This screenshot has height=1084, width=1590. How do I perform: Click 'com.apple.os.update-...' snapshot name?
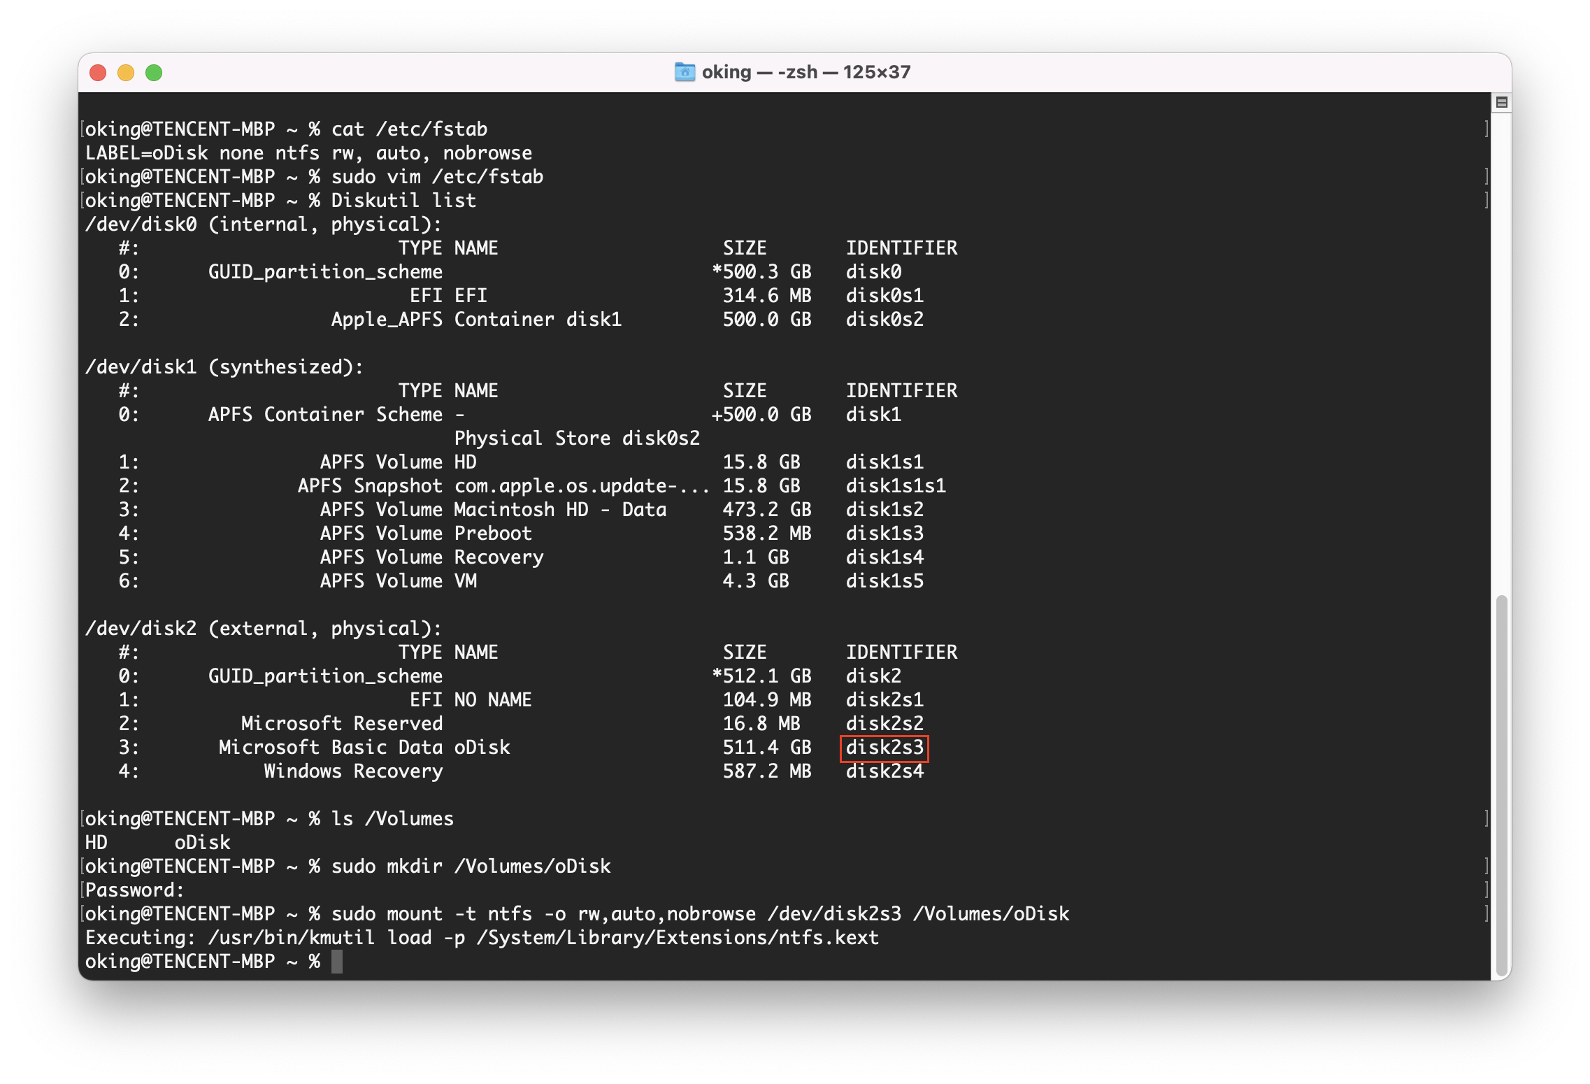(x=582, y=486)
